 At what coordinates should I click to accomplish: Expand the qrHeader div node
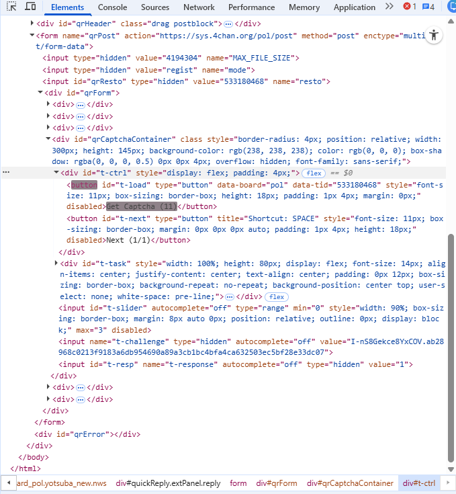coord(32,23)
